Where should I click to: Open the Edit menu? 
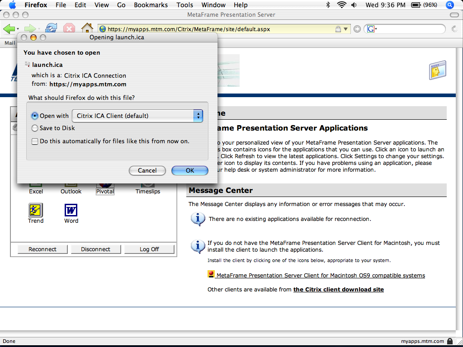click(80, 5)
